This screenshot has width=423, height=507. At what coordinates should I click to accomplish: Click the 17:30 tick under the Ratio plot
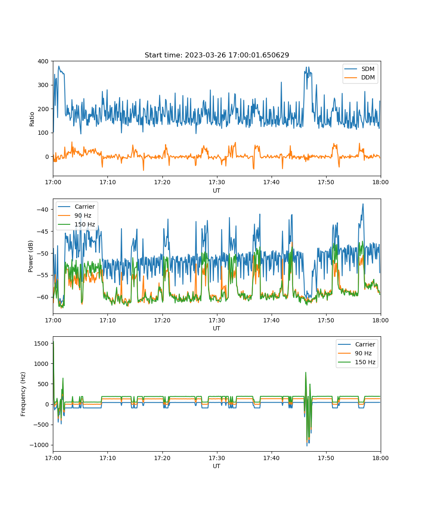(x=217, y=182)
